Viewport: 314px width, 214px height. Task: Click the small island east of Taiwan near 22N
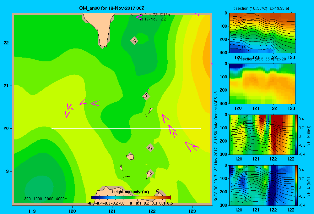(134, 41)
